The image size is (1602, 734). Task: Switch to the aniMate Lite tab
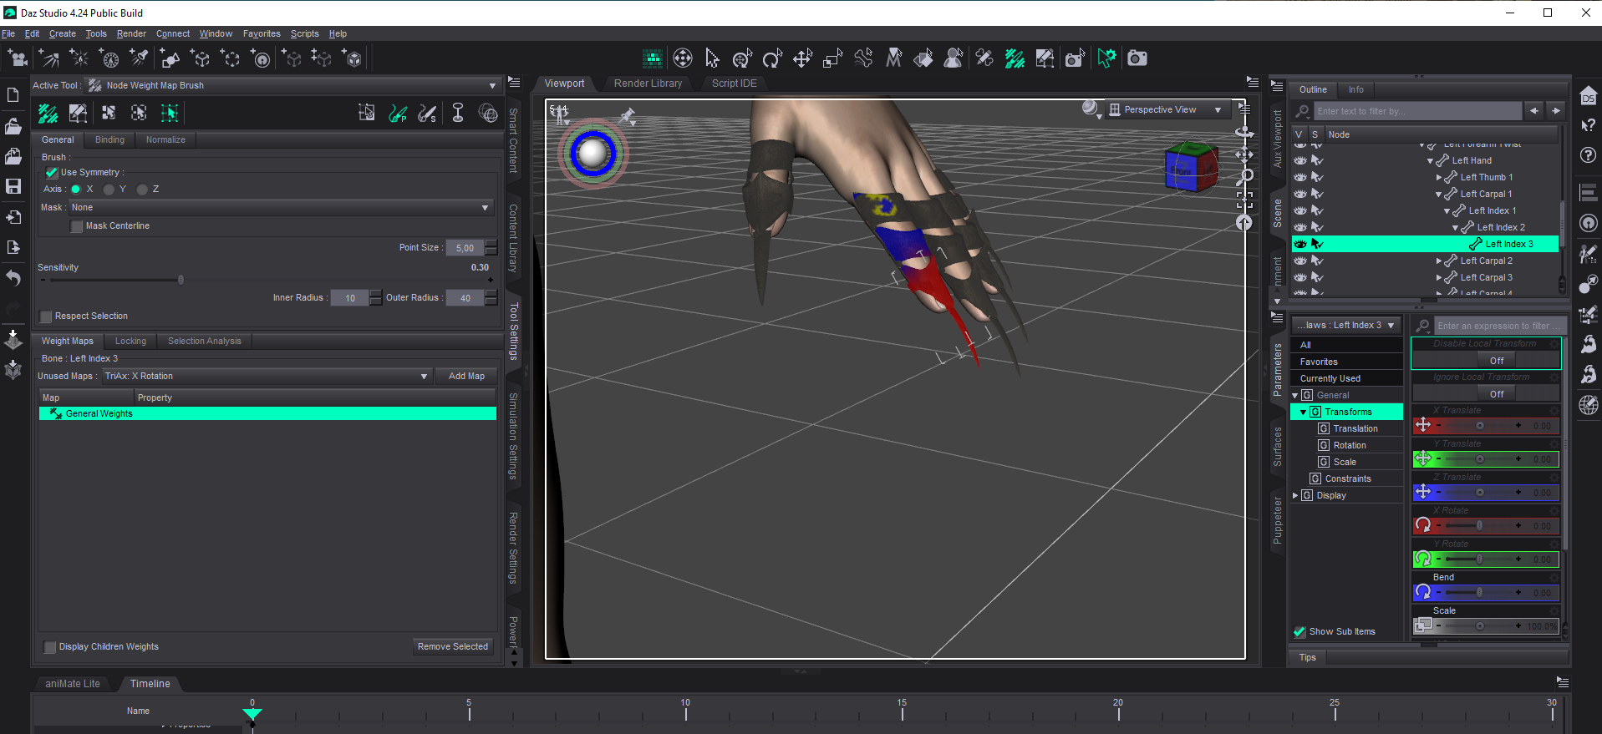click(x=72, y=684)
